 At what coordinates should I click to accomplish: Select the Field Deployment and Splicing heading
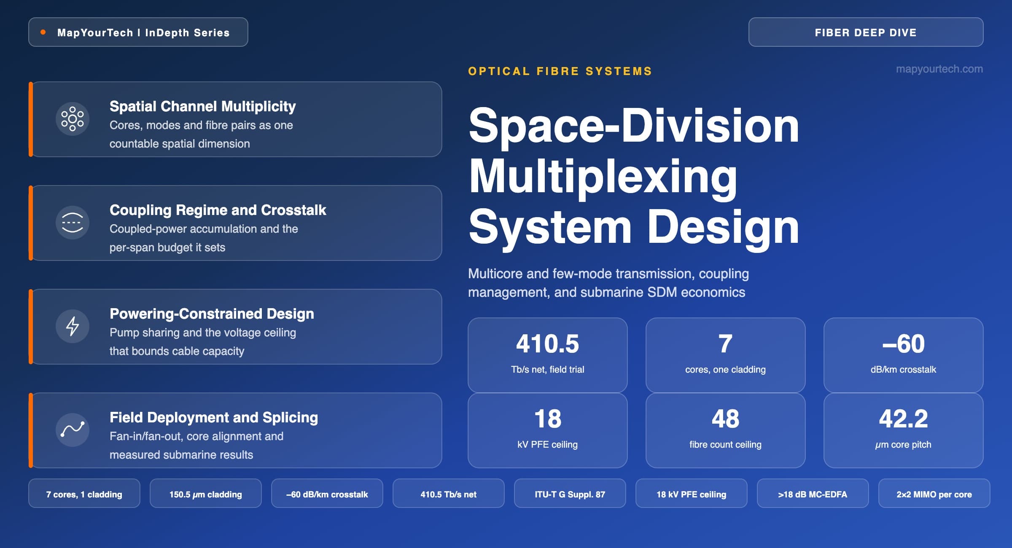[x=214, y=417]
